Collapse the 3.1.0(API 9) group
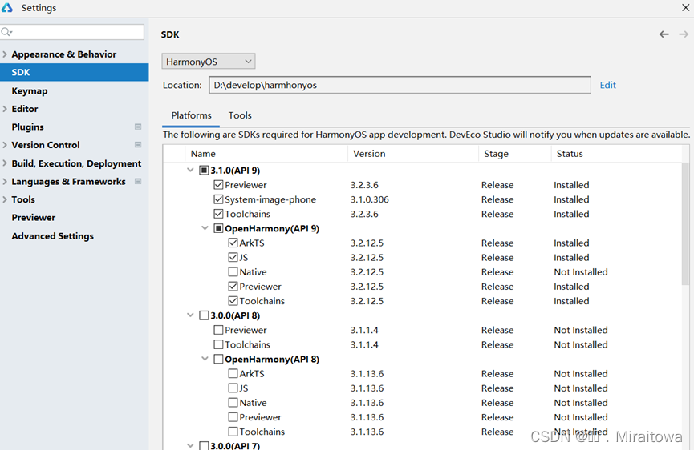 [190, 170]
